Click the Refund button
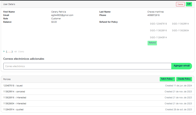Screen dimensions: 196x115 click(x=152, y=43)
